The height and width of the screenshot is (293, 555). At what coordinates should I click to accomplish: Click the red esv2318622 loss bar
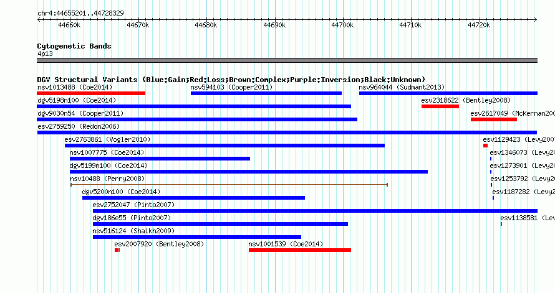(x=440, y=106)
